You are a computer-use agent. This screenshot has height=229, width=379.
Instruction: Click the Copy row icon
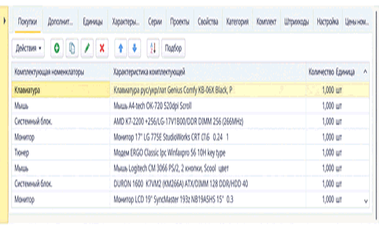click(71, 48)
